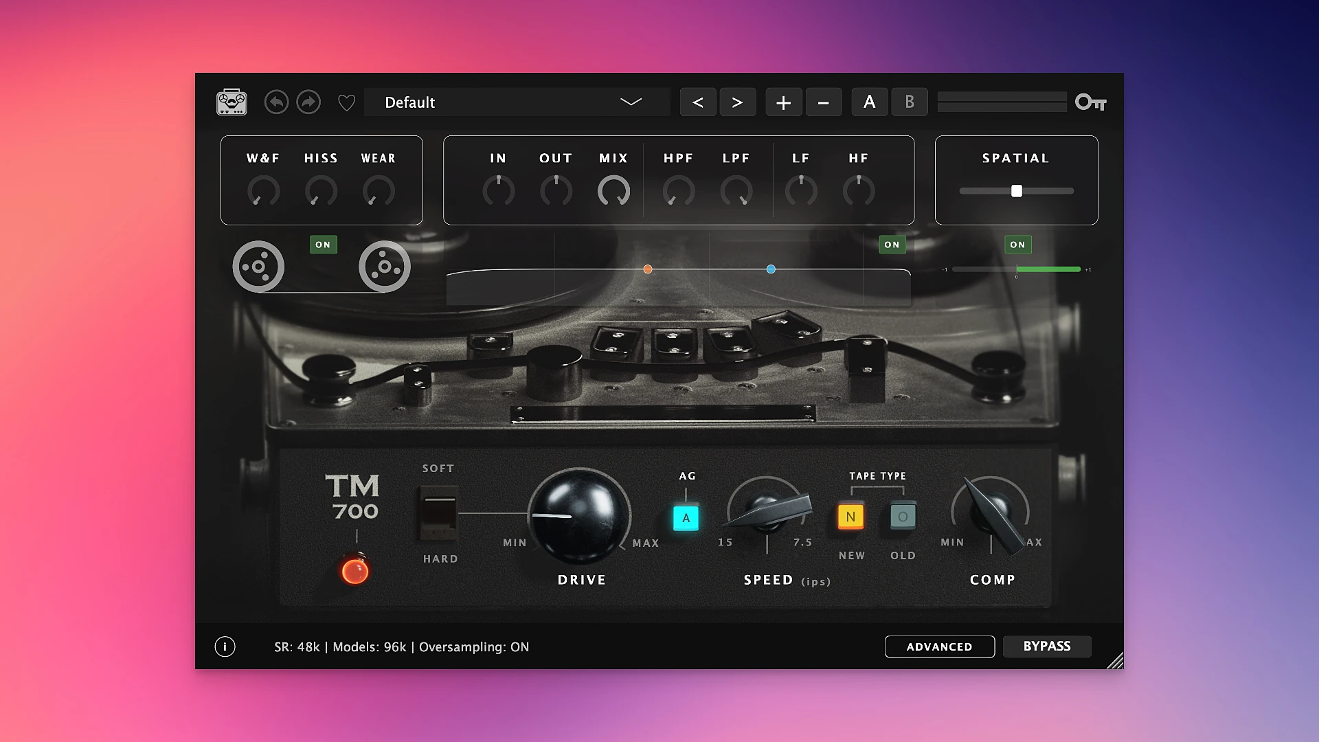Click the tape recorder logo icon
The image size is (1319, 742).
click(232, 102)
